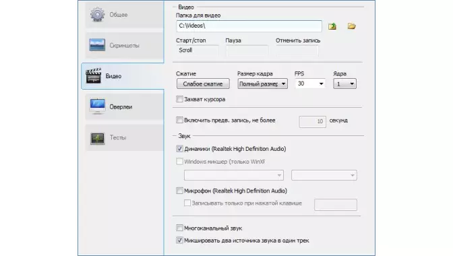Click the Слабое сжатие compression button
Viewport: 453px width, 256px height.
203,84
